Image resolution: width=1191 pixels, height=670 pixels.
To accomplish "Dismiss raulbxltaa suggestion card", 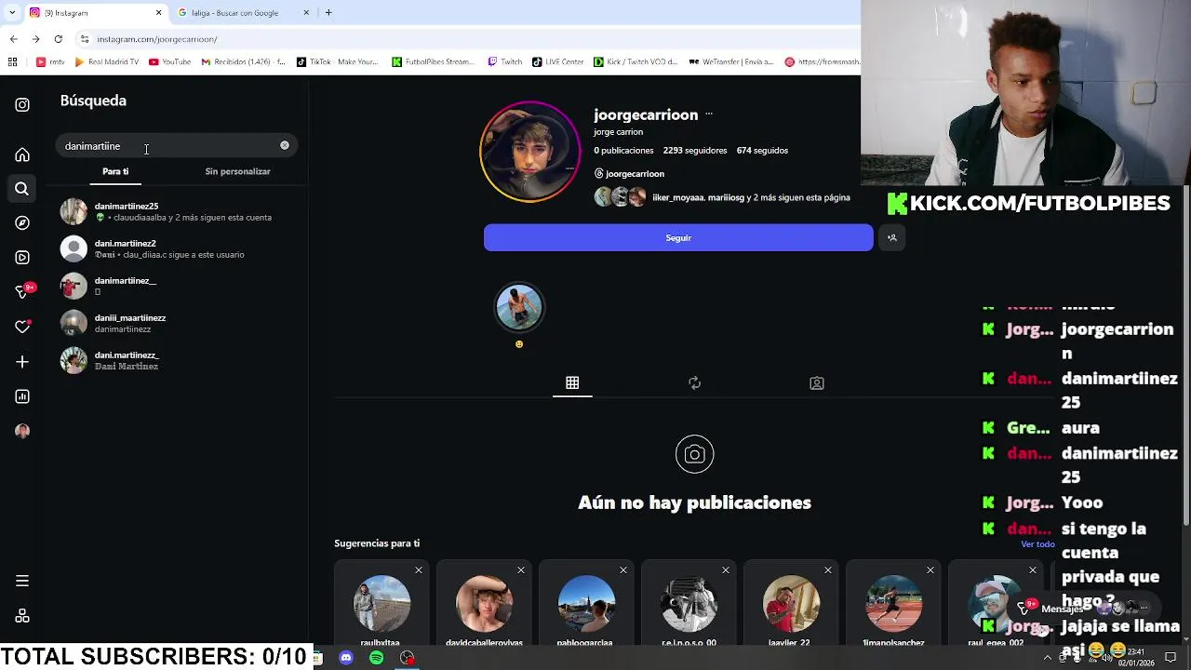I will [419, 569].
